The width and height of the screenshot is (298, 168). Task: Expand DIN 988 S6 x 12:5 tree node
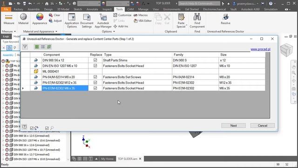pos(3,136)
